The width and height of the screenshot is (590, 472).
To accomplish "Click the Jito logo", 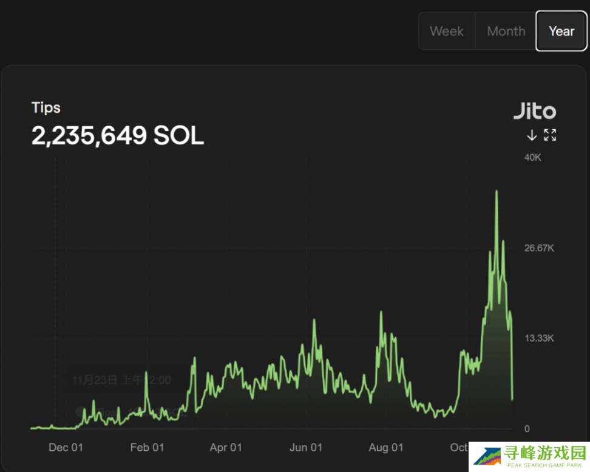I will pyautogui.click(x=534, y=111).
